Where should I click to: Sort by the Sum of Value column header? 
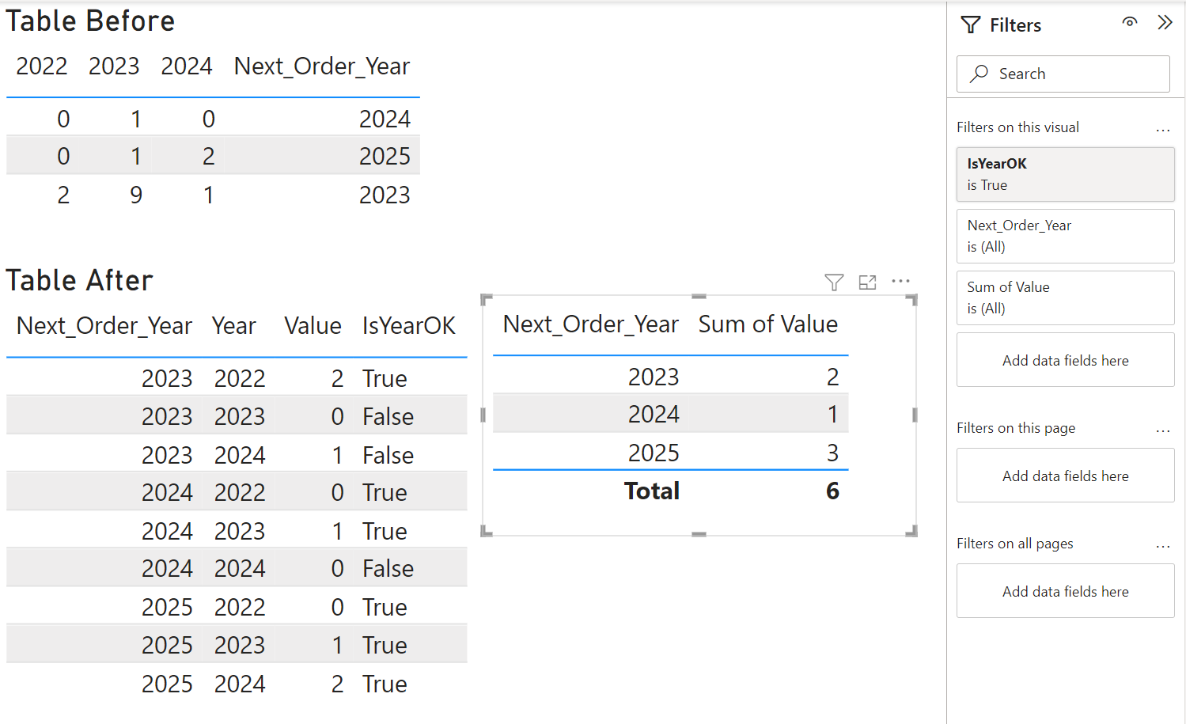(x=767, y=324)
